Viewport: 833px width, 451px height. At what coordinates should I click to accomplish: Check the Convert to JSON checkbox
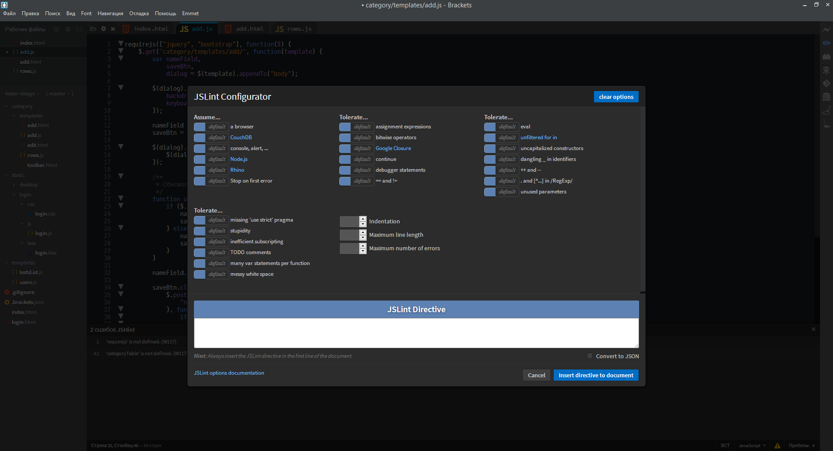click(x=590, y=356)
